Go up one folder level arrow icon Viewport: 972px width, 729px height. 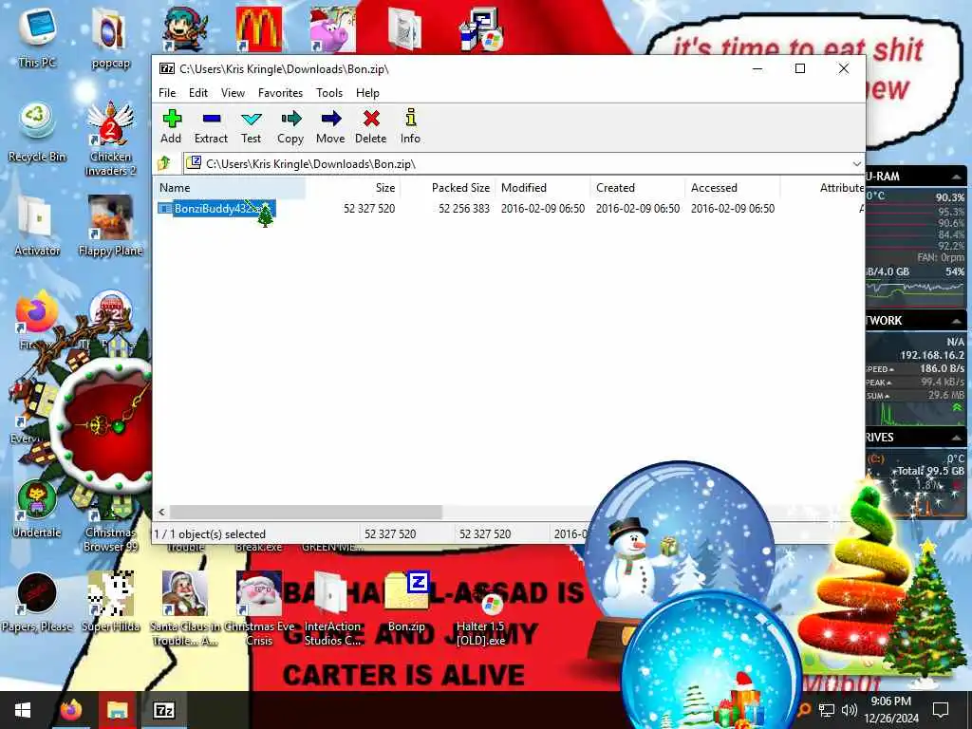pos(164,163)
